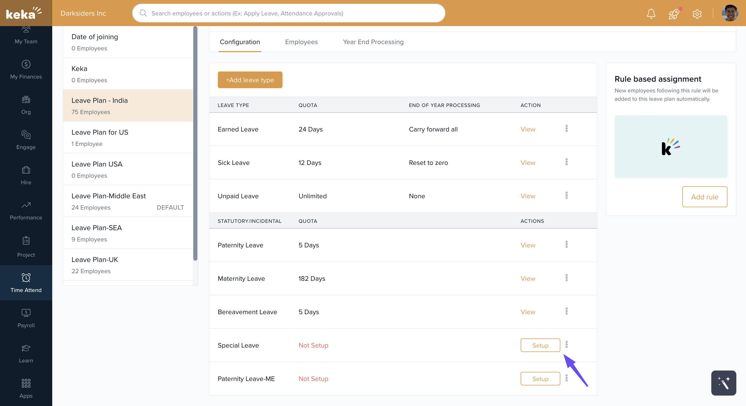Click Setup for Paternity Leave-ME
The width and height of the screenshot is (746, 406).
[540, 379]
